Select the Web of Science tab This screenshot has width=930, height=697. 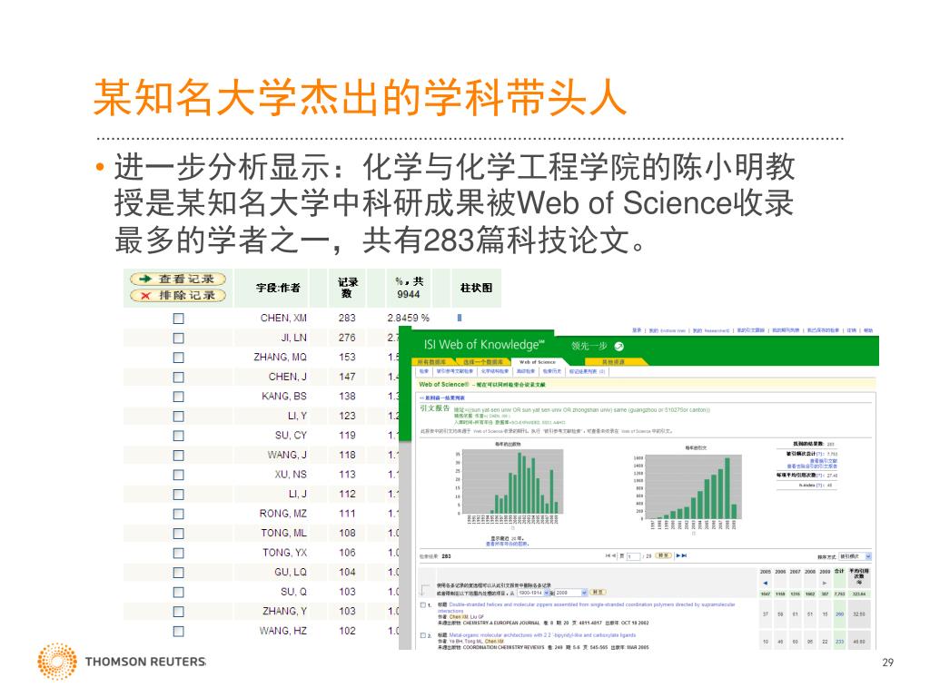538,361
